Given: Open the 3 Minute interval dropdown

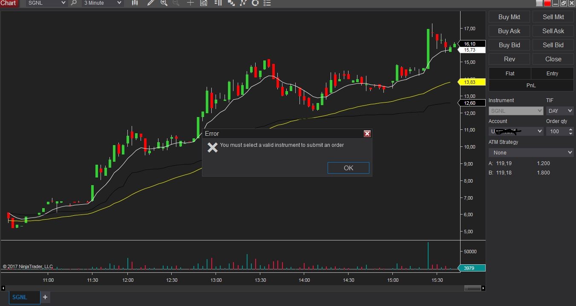Looking at the screenshot, I should (103, 3).
